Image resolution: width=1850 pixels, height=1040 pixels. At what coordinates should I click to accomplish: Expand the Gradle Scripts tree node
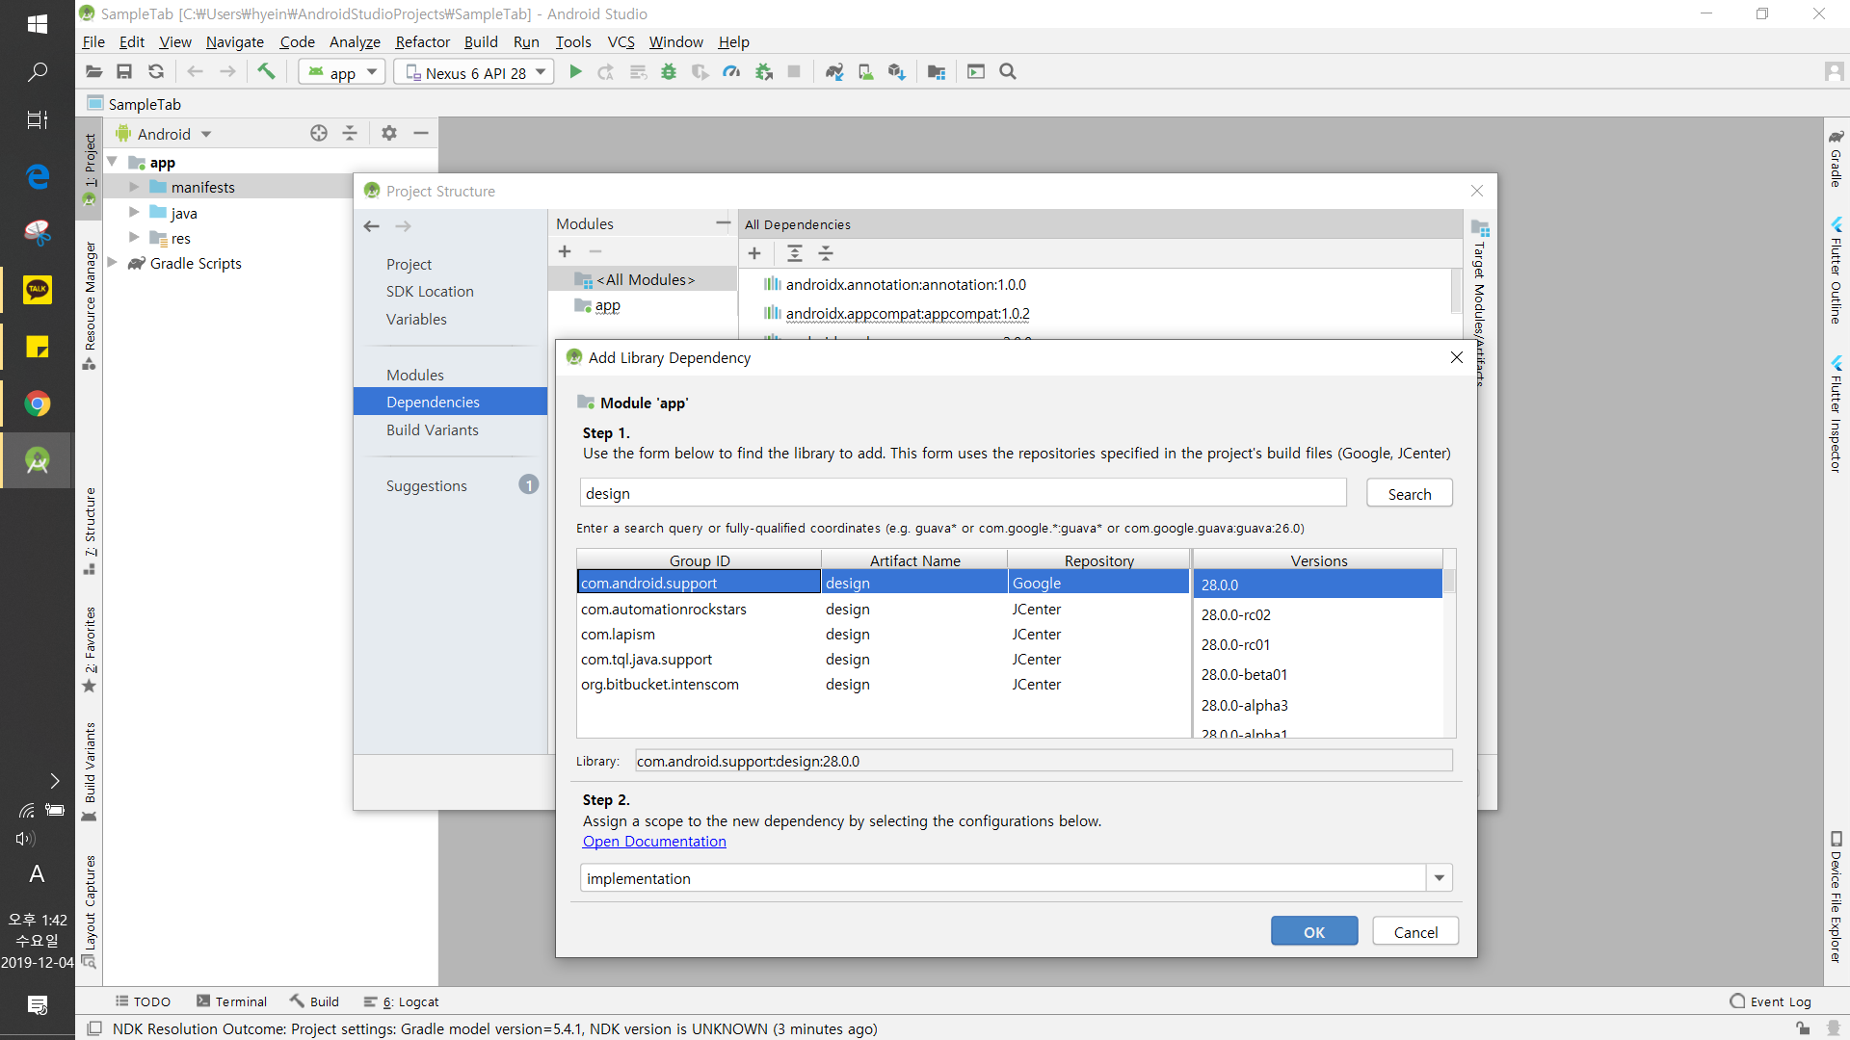(113, 263)
